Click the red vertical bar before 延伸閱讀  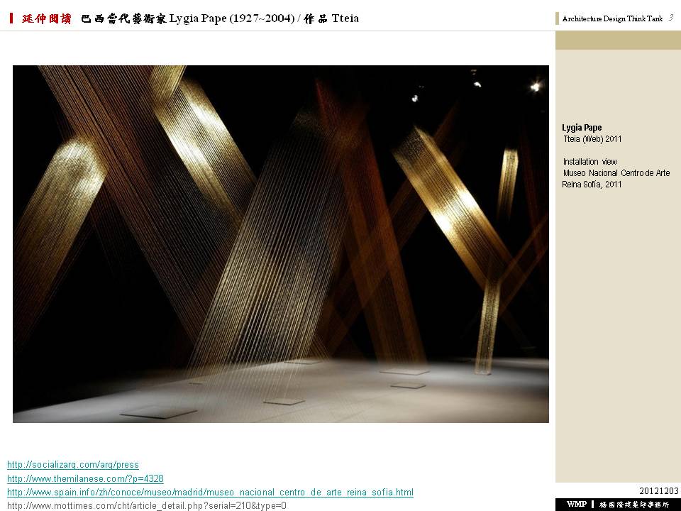pyautogui.click(x=11, y=18)
